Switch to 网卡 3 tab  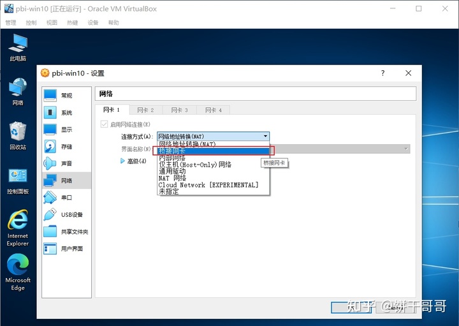coord(180,110)
